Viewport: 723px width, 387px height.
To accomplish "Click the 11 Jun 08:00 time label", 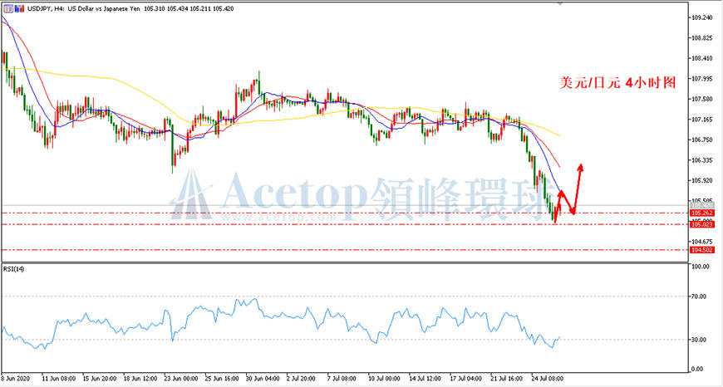I will (59, 378).
